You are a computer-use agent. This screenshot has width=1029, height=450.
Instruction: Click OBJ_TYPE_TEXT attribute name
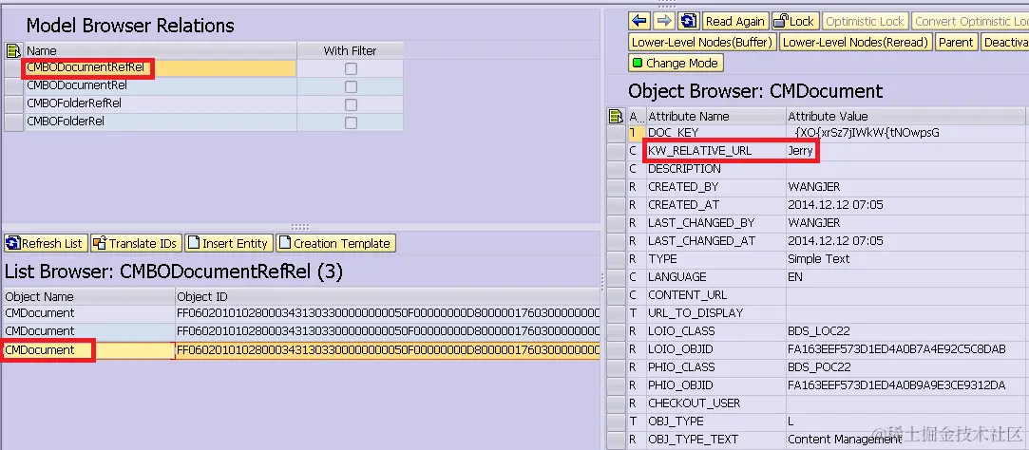point(693,440)
